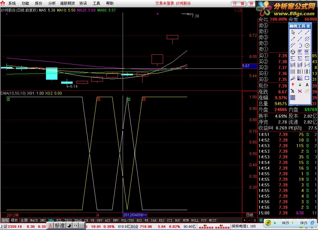Select the KDJ indicator tab
The height and width of the screenshot is (230, 318).
(161, 220)
